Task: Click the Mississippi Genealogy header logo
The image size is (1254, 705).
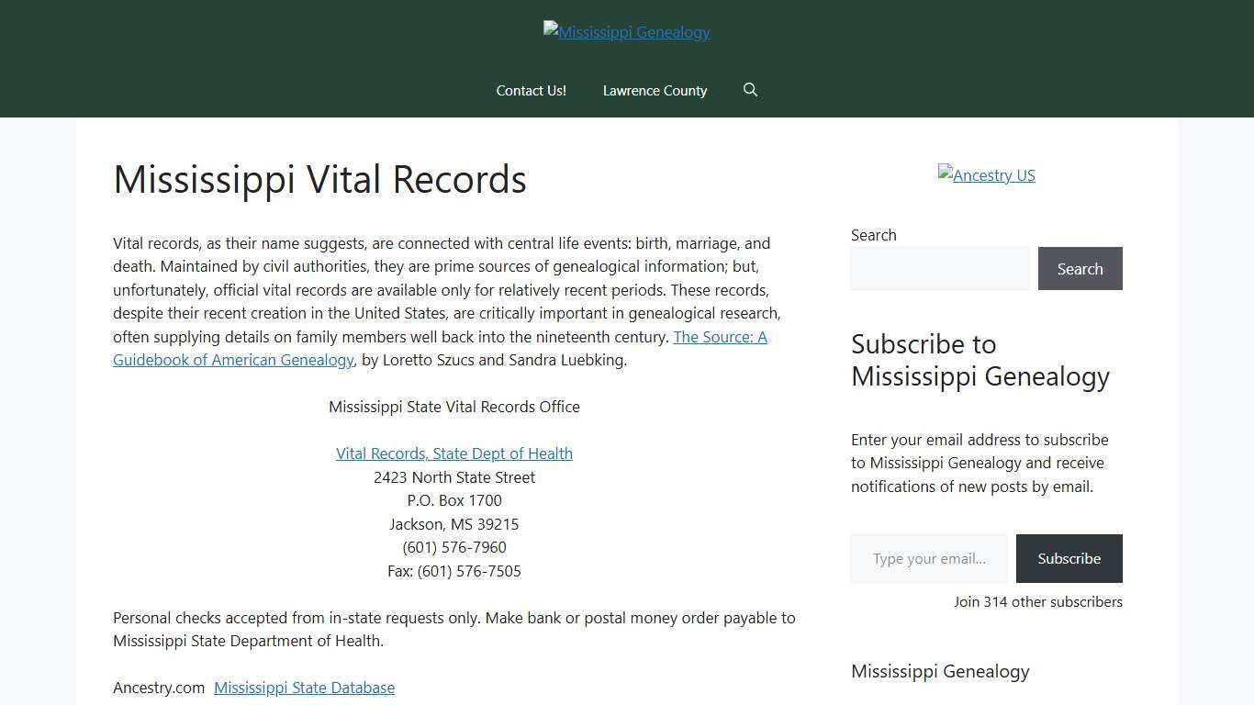Action: click(626, 32)
